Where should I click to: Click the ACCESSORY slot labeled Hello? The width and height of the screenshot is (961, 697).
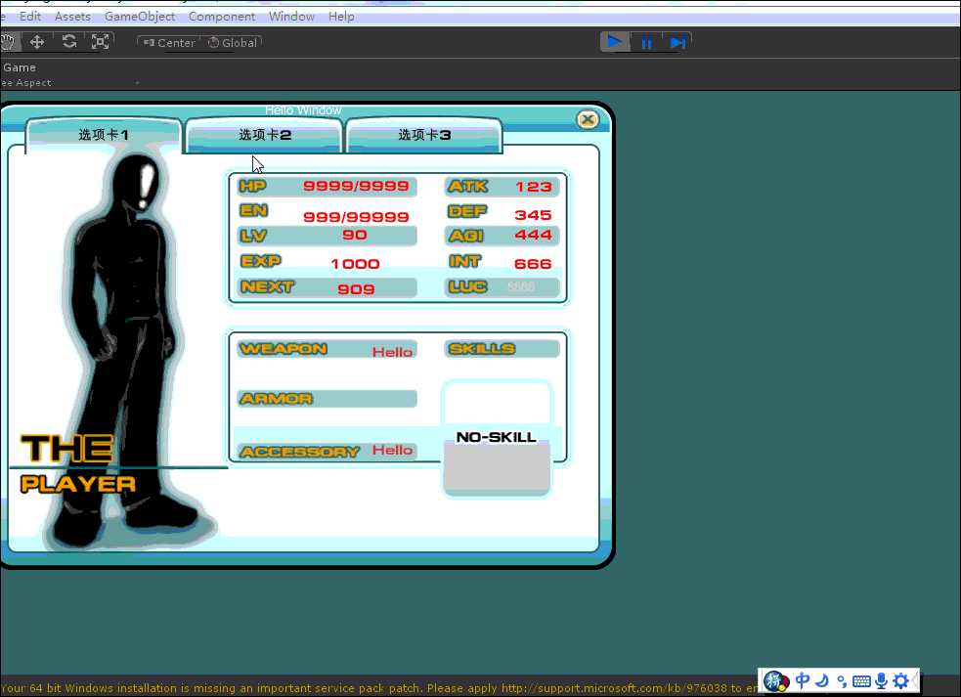pyautogui.click(x=328, y=451)
